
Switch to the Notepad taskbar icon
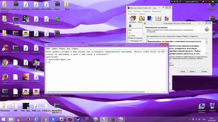[104, 119]
